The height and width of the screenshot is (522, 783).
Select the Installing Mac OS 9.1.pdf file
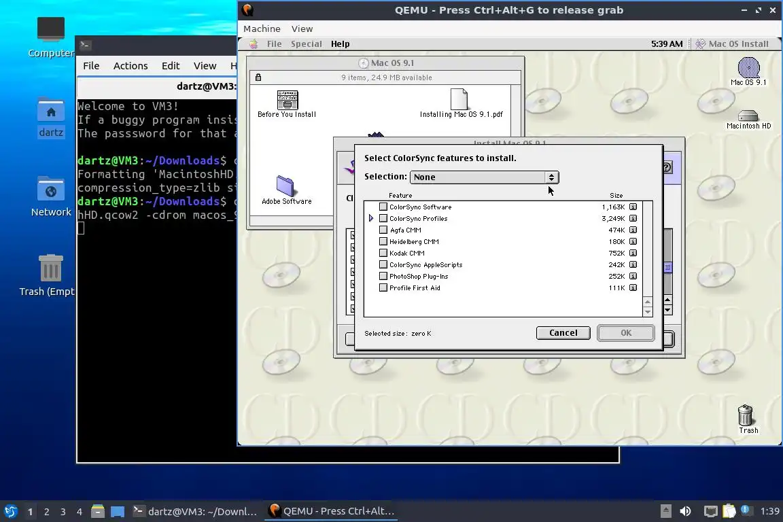click(x=459, y=99)
